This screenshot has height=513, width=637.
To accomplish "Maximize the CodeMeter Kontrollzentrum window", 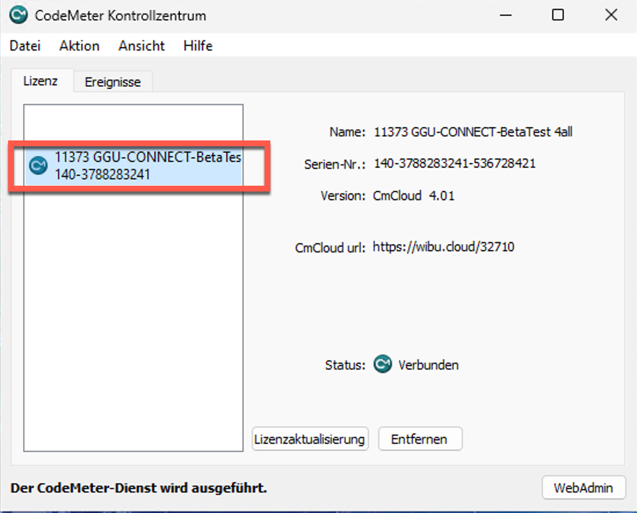I will 558,16.
